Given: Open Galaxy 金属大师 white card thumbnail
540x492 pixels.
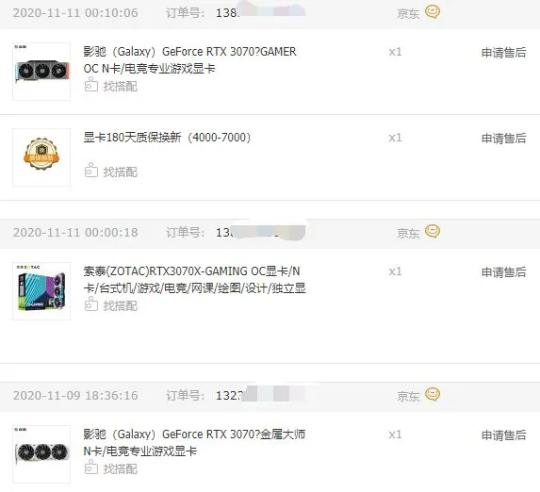Looking at the screenshot, I should coord(41,454).
